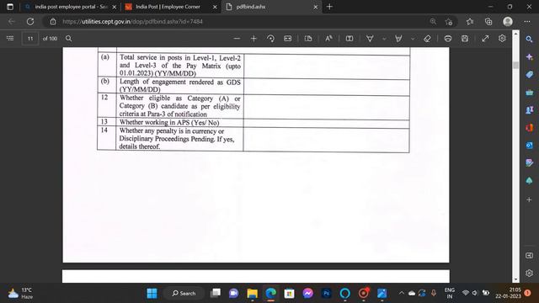Zoom out the PDF document
This screenshot has width=539, height=303.
click(237, 39)
